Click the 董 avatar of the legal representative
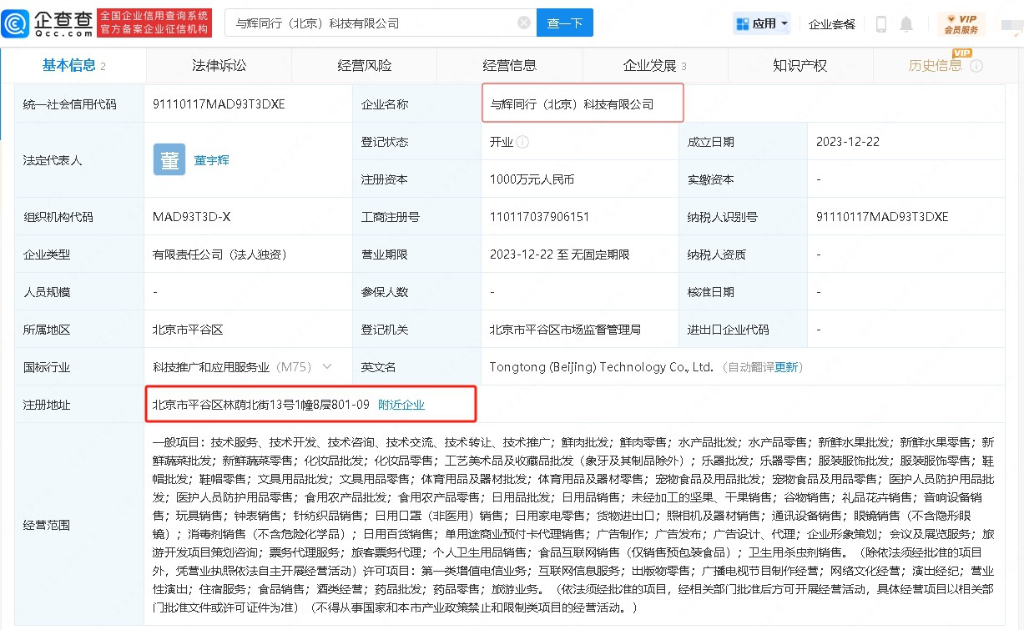This screenshot has height=630, width=1024. (169, 159)
